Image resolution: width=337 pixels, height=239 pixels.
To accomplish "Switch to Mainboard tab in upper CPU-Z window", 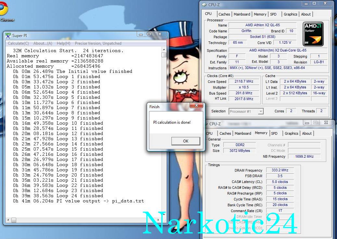I will point(242,14).
